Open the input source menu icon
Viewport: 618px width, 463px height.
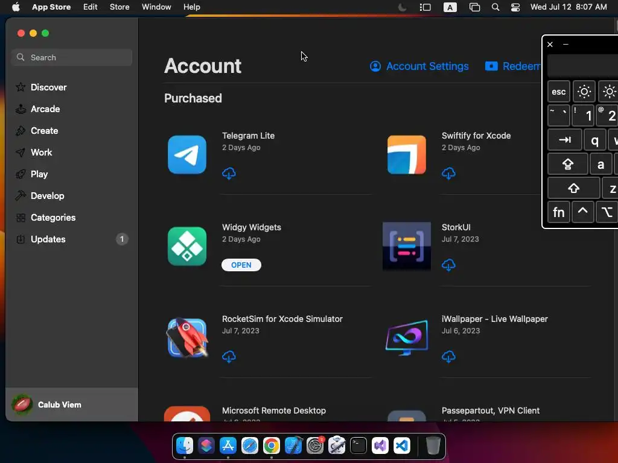(x=450, y=7)
